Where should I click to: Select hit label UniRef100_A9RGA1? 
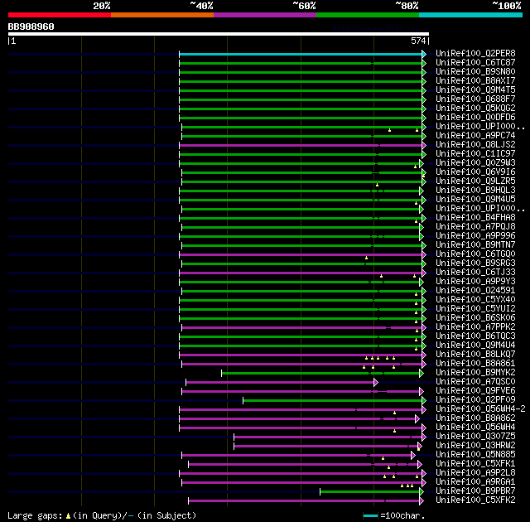coord(475,482)
